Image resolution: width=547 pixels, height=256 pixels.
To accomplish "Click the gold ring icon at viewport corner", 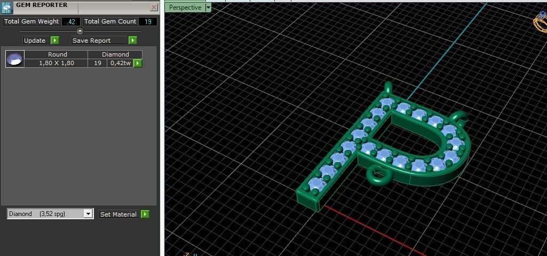I will coord(541,22).
